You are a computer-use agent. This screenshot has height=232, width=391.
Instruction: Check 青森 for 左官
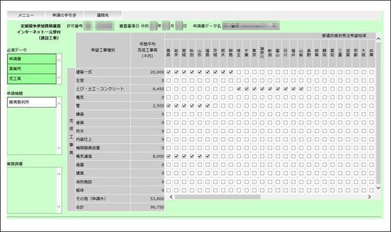(x=168, y=81)
